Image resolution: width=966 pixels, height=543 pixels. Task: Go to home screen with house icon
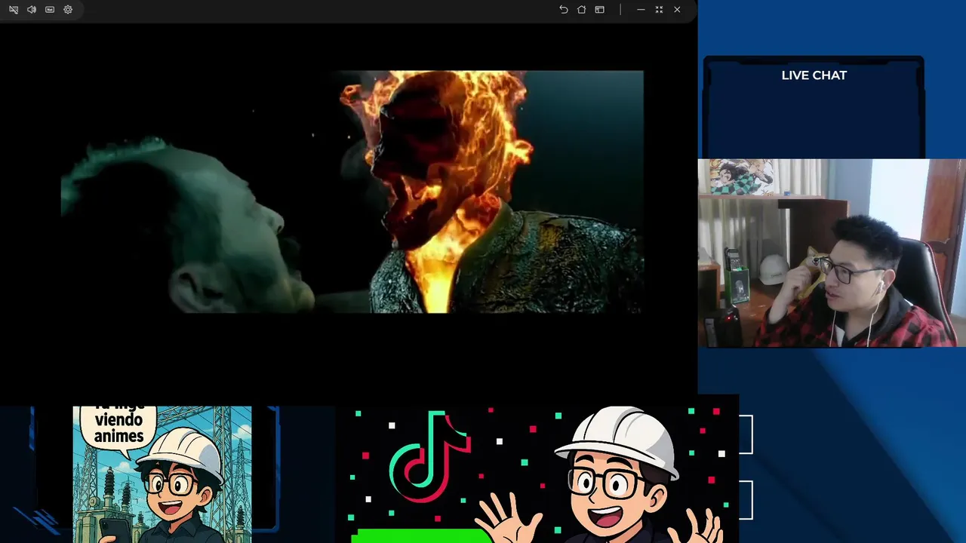point(582,10)
